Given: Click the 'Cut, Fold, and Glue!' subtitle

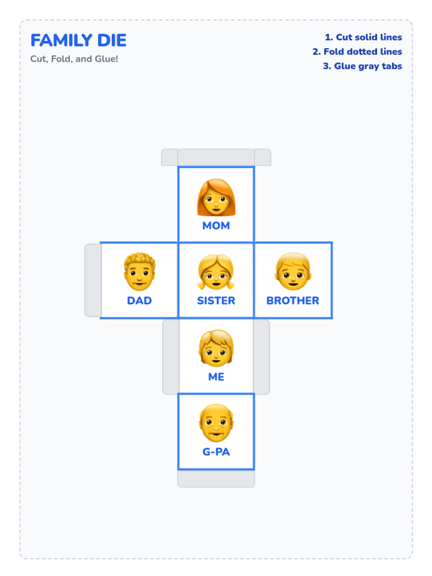Looking at the screenshot, I should (x=74, y=59).
